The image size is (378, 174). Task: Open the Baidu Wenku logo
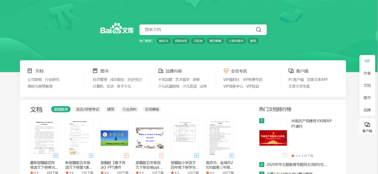(x=117, y=29)
